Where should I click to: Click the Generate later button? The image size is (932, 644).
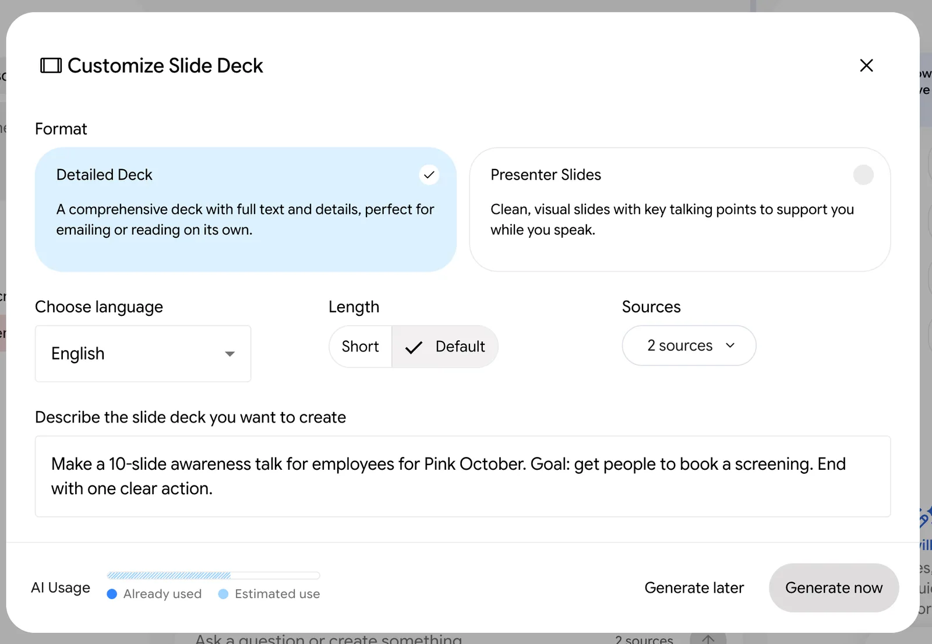click(694, 587)
